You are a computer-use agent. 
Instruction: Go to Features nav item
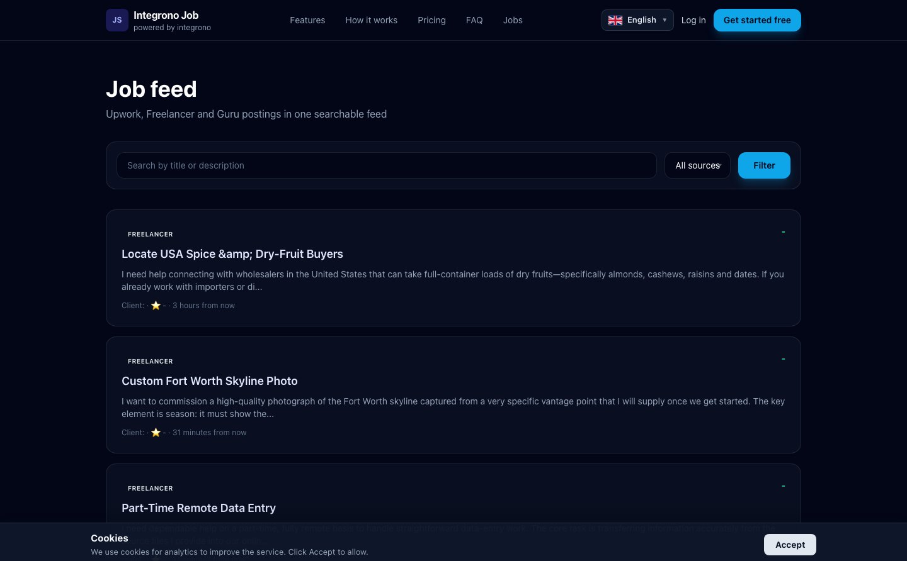pyautogui.click(x=307, y=20)
